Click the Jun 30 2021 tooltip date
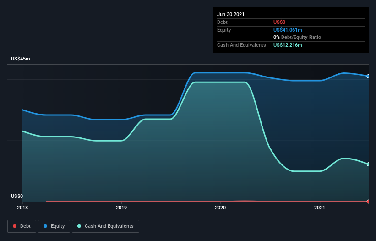Viewport: 376px width, 241px height. [231, 14]
